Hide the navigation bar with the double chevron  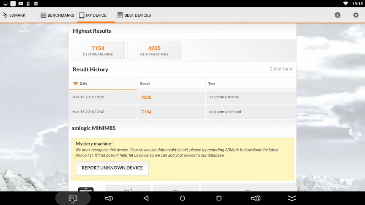292,198
